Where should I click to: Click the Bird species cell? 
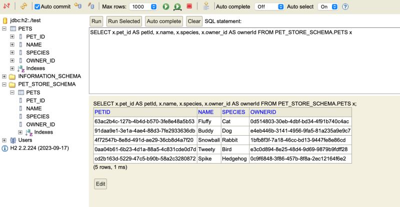click(x=235, y=150)
